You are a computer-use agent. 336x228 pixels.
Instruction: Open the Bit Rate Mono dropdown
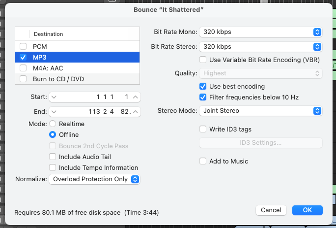260,32
